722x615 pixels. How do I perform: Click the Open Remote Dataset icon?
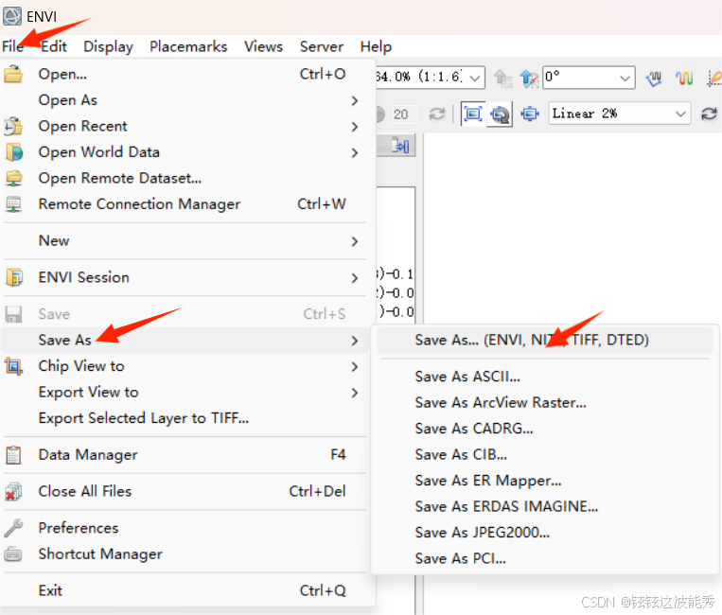14,178
